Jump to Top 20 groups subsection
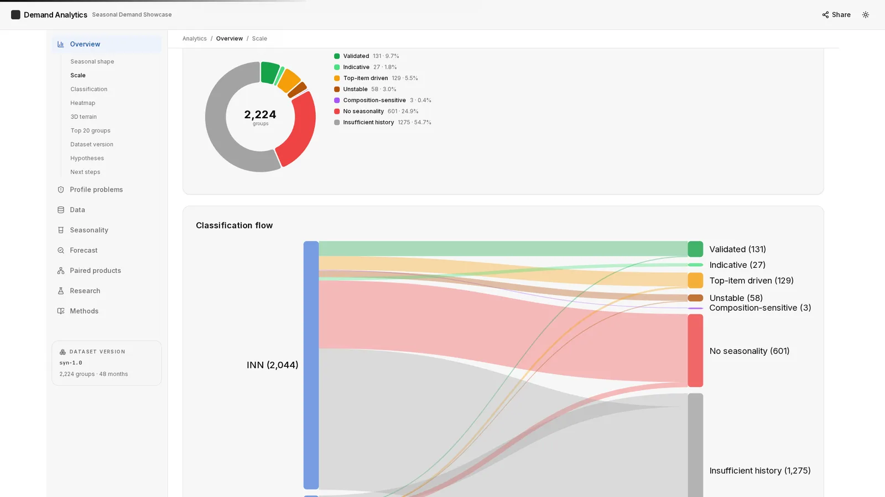Viewport: 885px width, 497px height. pyautogui.click(x=91, y=130)
